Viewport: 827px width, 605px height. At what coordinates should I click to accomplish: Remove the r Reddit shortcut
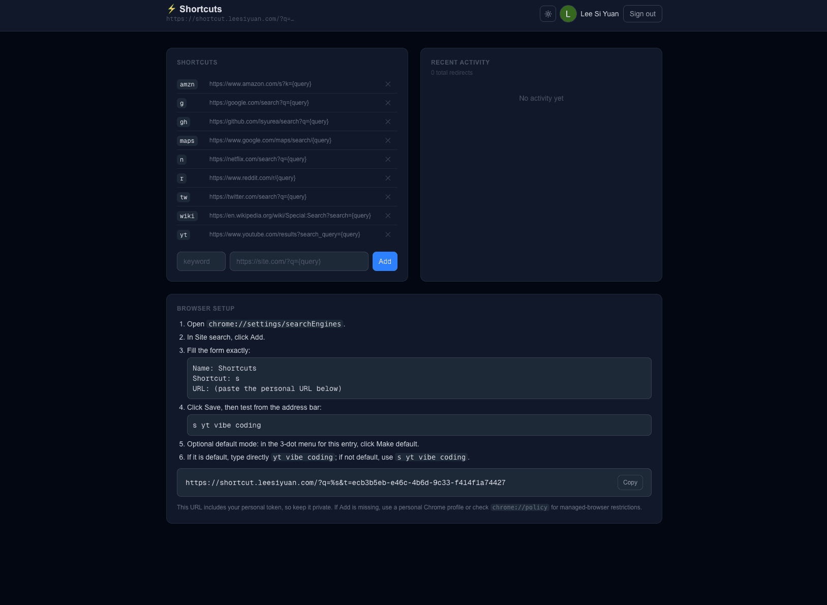coord(387,178)
